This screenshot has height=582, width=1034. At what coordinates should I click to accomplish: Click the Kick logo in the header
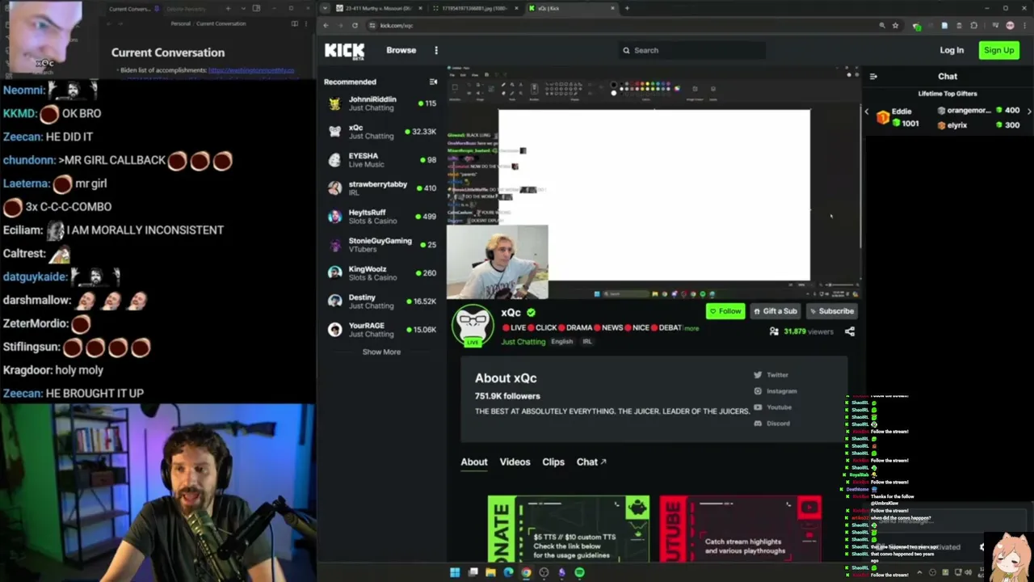pos(344,52)
